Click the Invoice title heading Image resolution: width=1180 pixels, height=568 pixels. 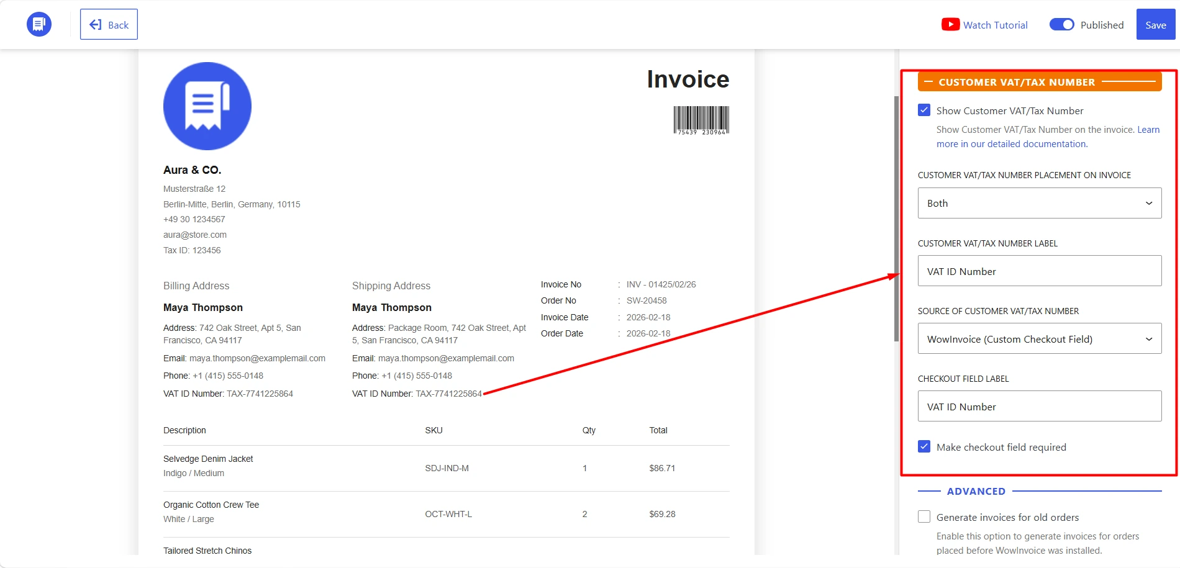point(688,79)
